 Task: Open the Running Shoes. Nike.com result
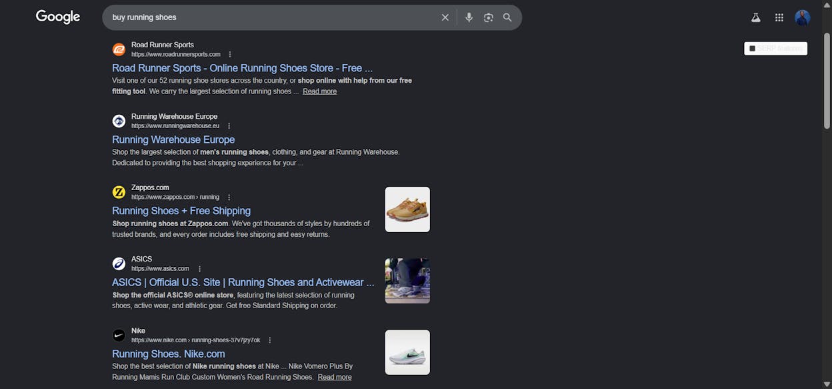tap(169, 354)
